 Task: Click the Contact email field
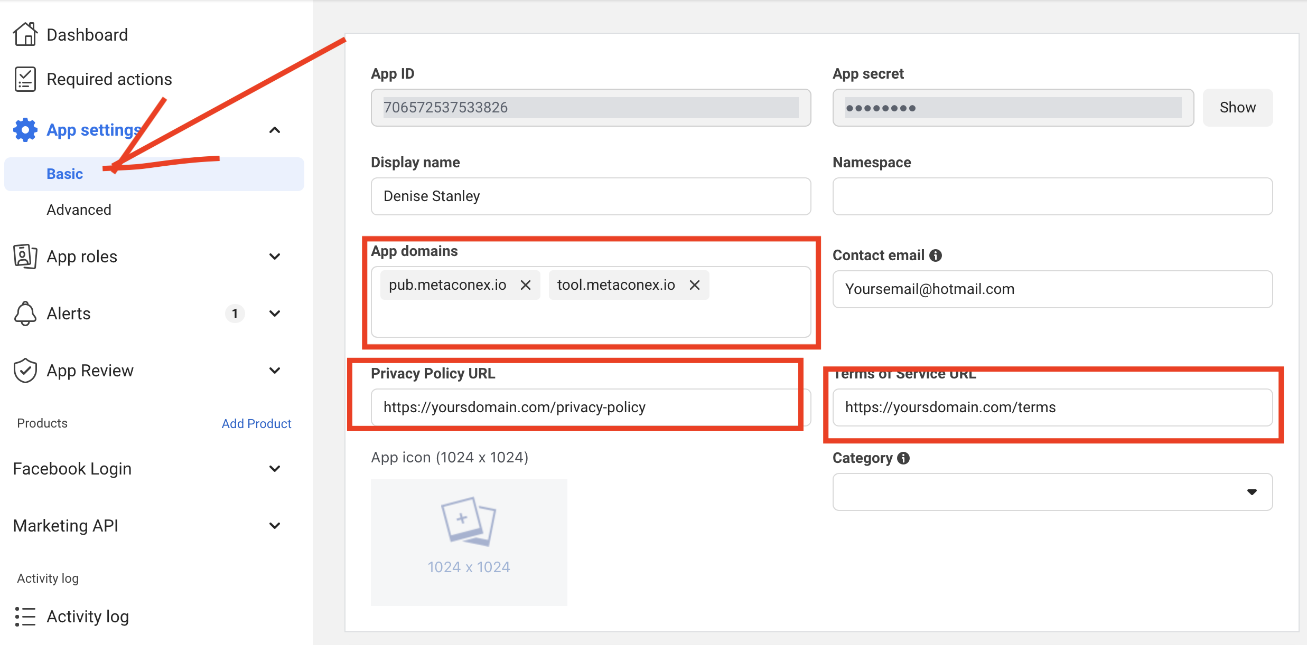click(x=1052, y=289)
